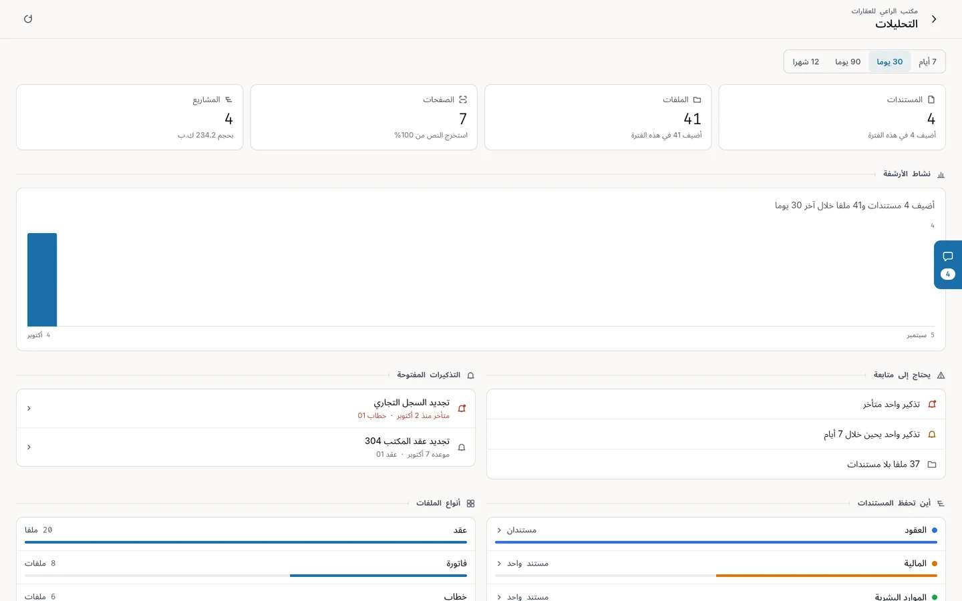Switch to the 90 يوما period

pyautogui.click(x=848, y=61)
